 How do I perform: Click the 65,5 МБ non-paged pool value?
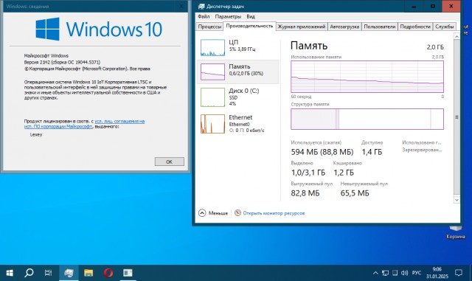355,193
